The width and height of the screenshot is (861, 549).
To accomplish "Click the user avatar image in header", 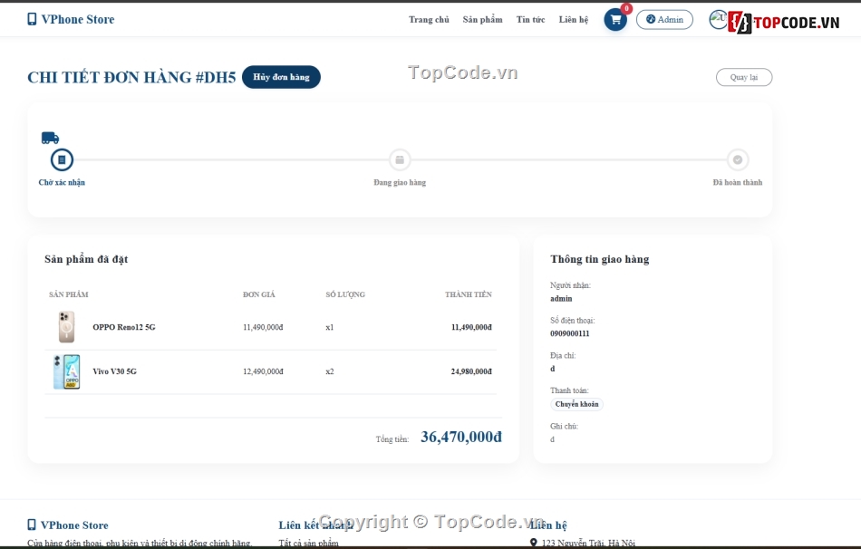I will tap(718, 19).
